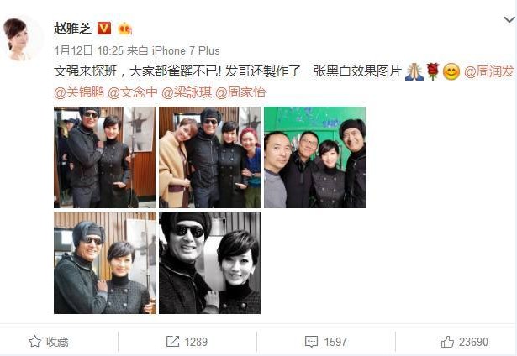The width and height of the screenshot is (517, 356).
Task: Open the @文念中 mention link
Action: (133, 92)
